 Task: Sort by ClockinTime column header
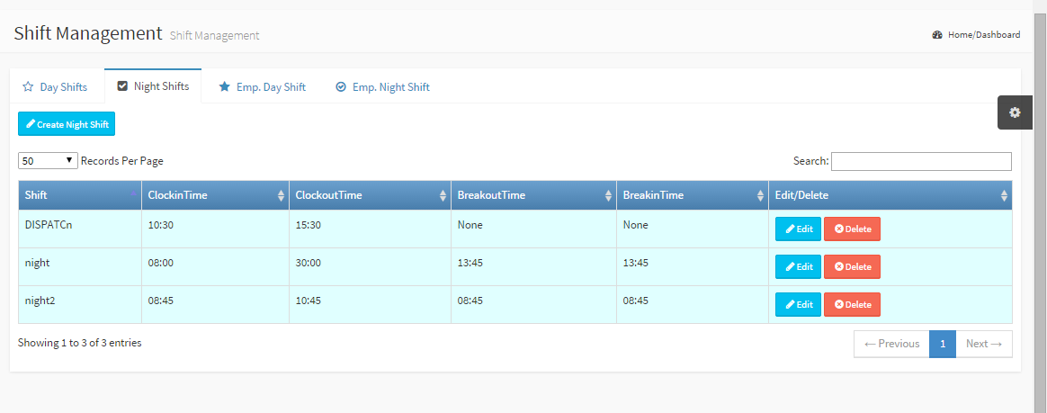tap(215, 195)
